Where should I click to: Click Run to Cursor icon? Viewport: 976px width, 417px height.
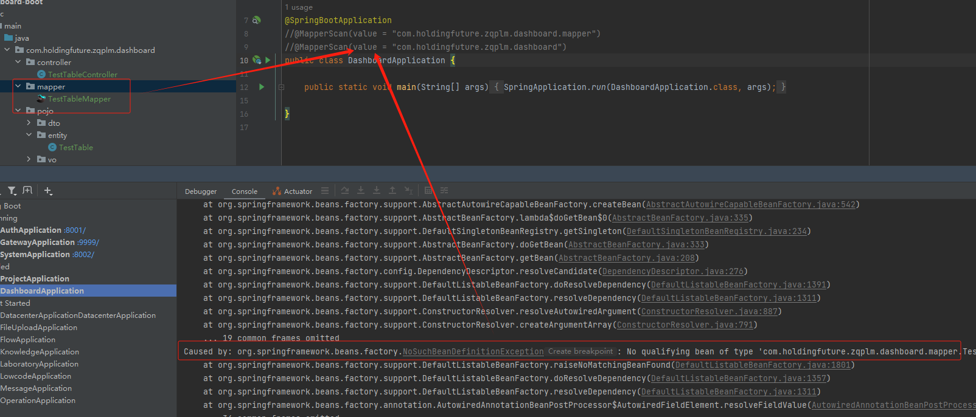408,190
